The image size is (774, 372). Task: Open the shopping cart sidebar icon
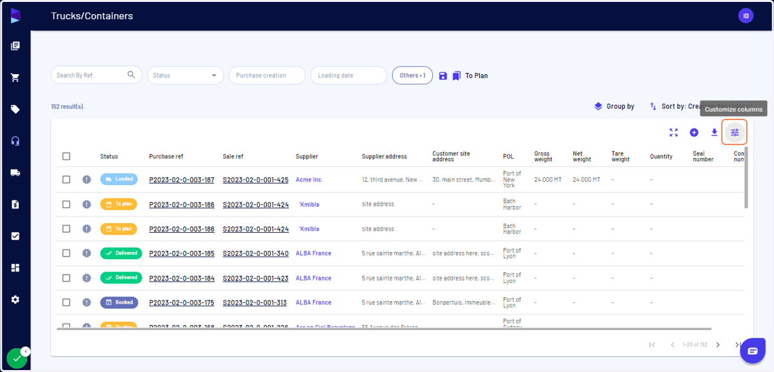(15, 77)
